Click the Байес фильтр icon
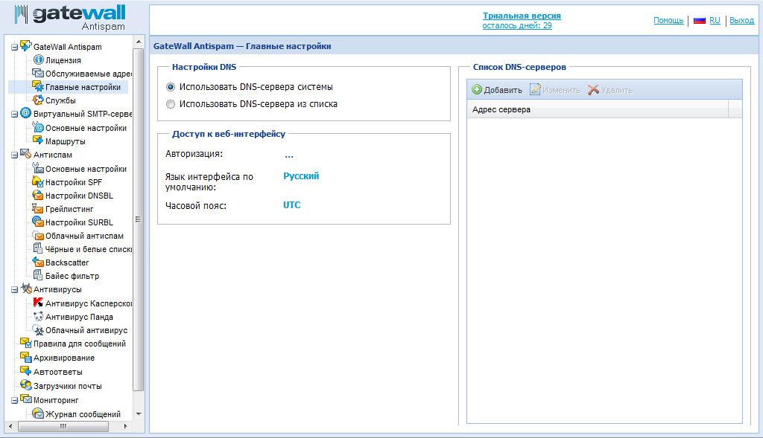The height and width of the screenshot is (438, 763). [38, 275]
